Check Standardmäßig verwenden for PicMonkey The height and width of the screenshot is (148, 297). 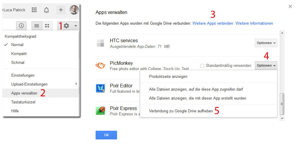[x=202, y=66]
